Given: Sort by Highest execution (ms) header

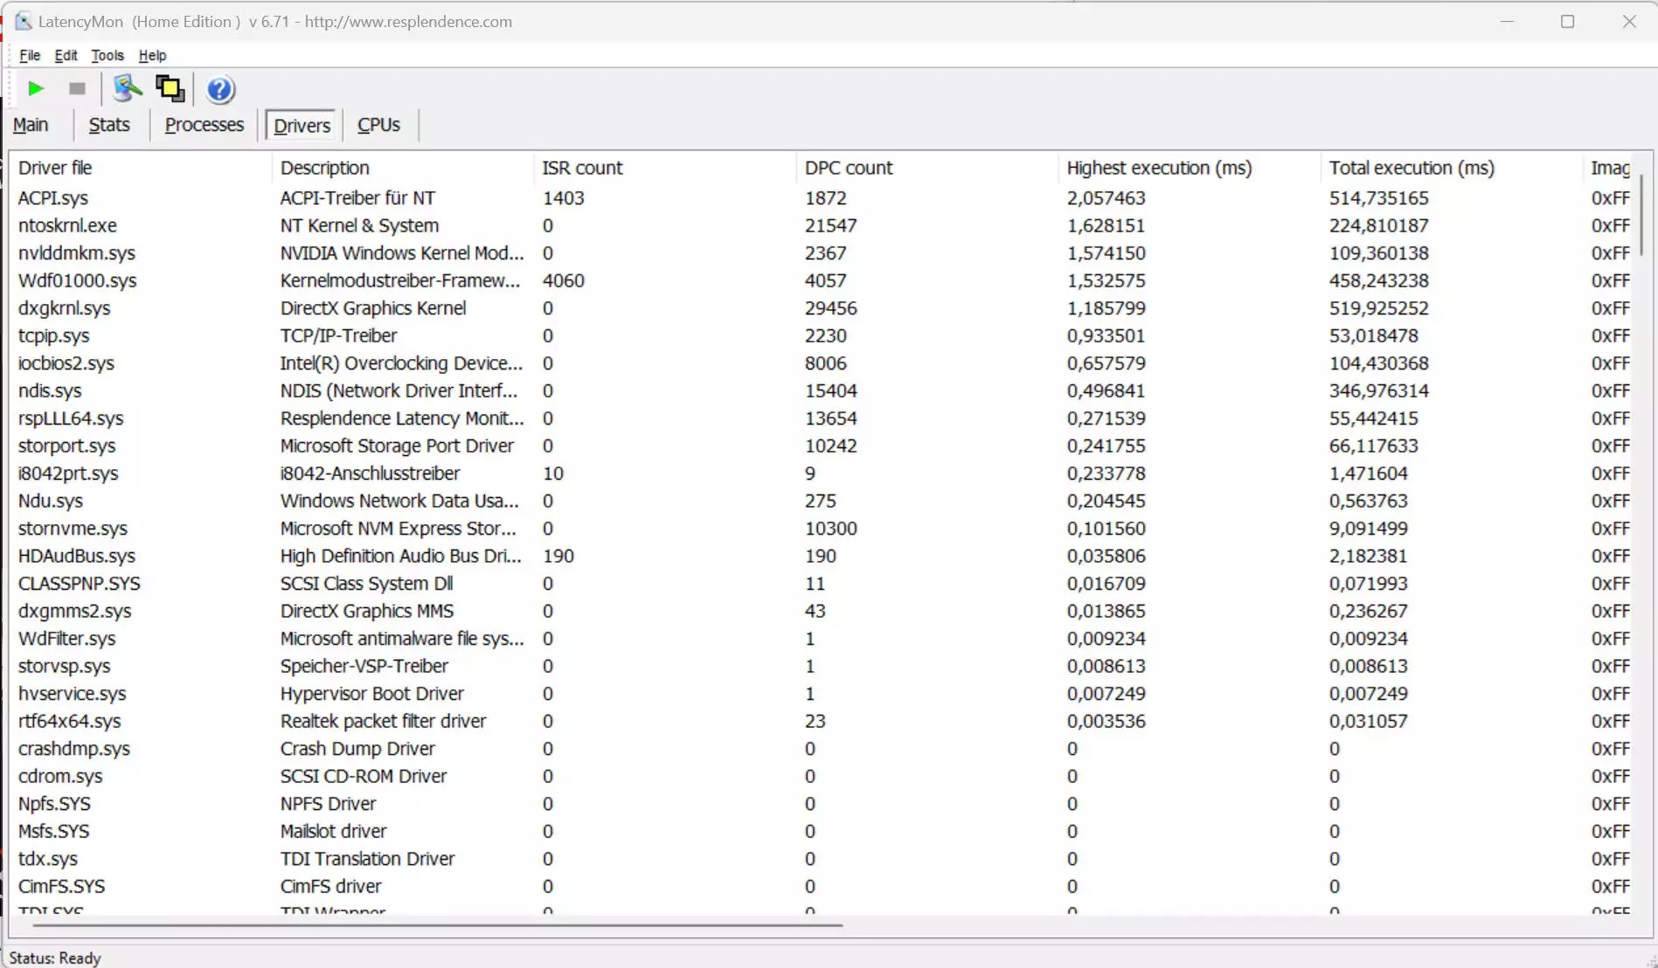Looking at the screenshot, I should click(1189, 168).
